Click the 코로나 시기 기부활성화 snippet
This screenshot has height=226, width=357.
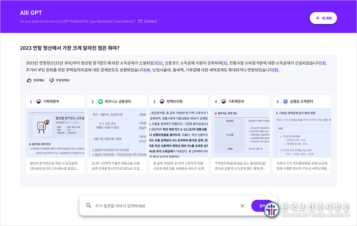coord(302,166)
